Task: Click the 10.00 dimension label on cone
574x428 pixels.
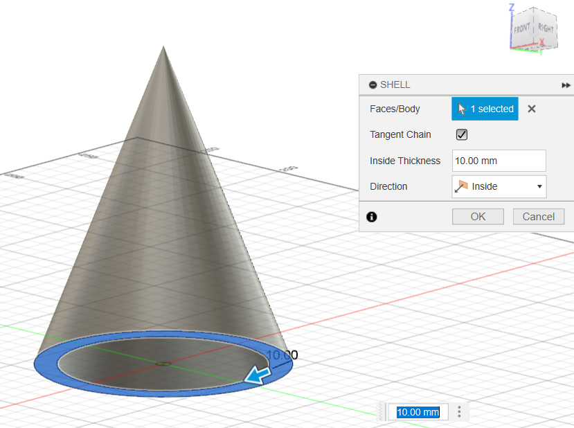Action: [x=282, y=355]
